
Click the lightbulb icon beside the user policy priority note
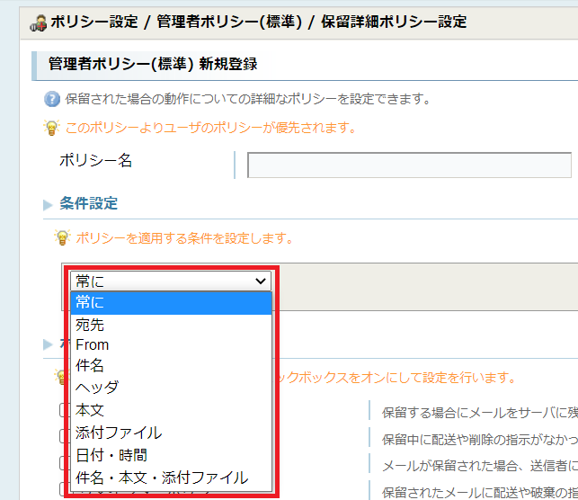pyautogui.click(x=51, y=128)
